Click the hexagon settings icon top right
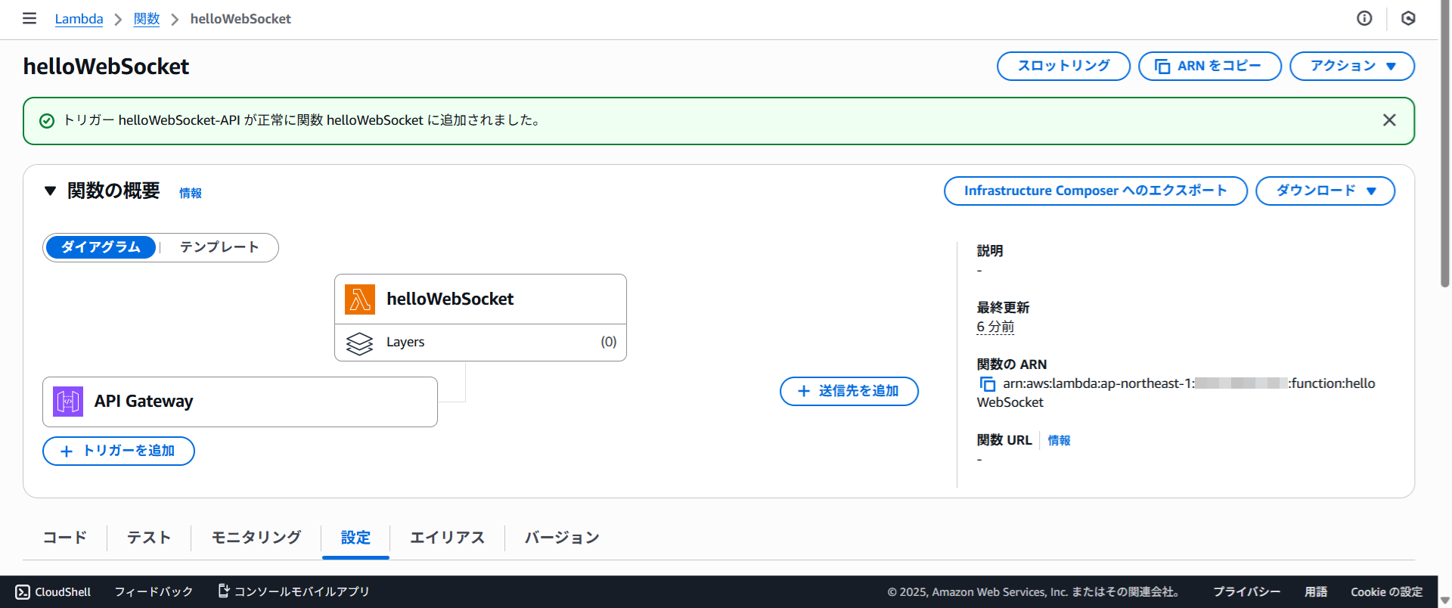Viewport: 1452px width, 608px height. click(x=1408, y=18)
